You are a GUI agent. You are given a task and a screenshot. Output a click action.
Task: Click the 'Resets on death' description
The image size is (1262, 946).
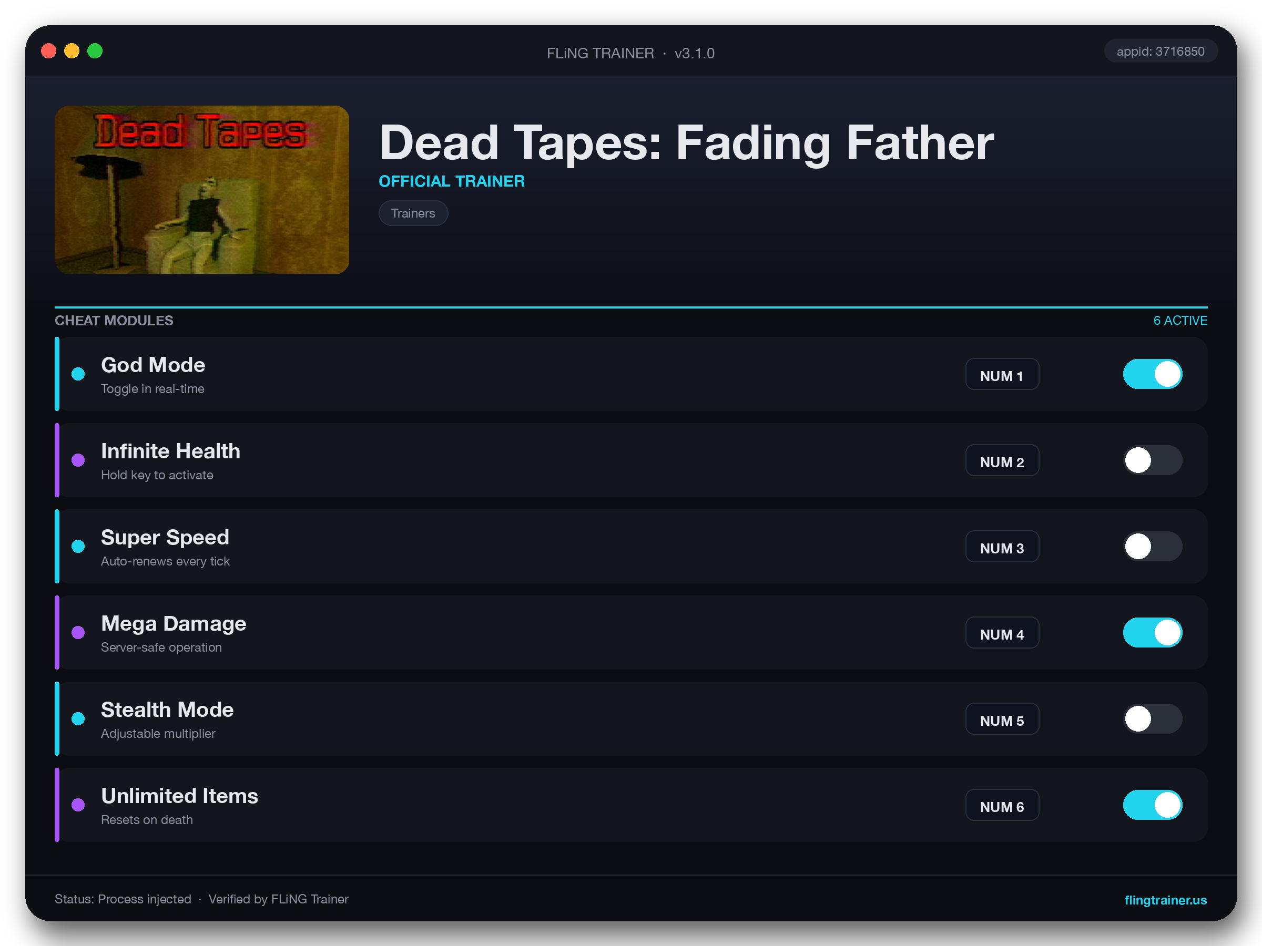[x=147, y=819]
